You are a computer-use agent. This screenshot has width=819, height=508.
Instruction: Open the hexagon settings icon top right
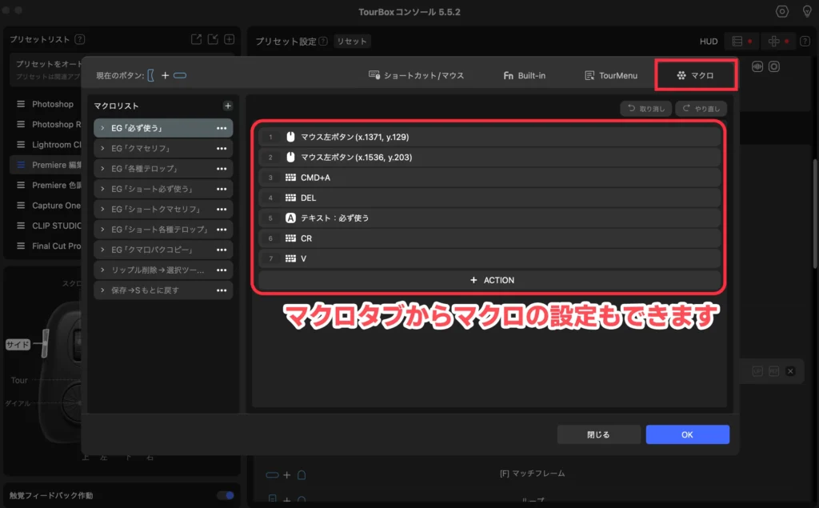point(782,11)
